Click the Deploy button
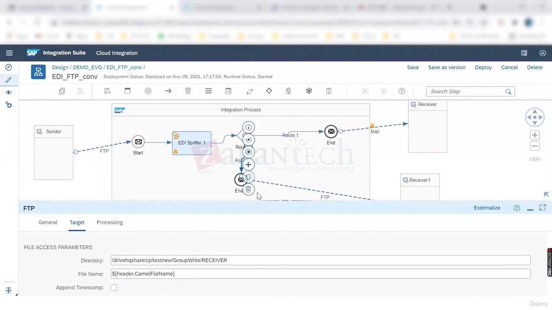This screenshot has width=552, height=310. click(x=483, y=67)
